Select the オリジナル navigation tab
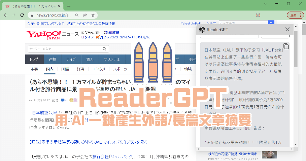The height and width of the screenshot is (161, 306). [x=112, y=59]
